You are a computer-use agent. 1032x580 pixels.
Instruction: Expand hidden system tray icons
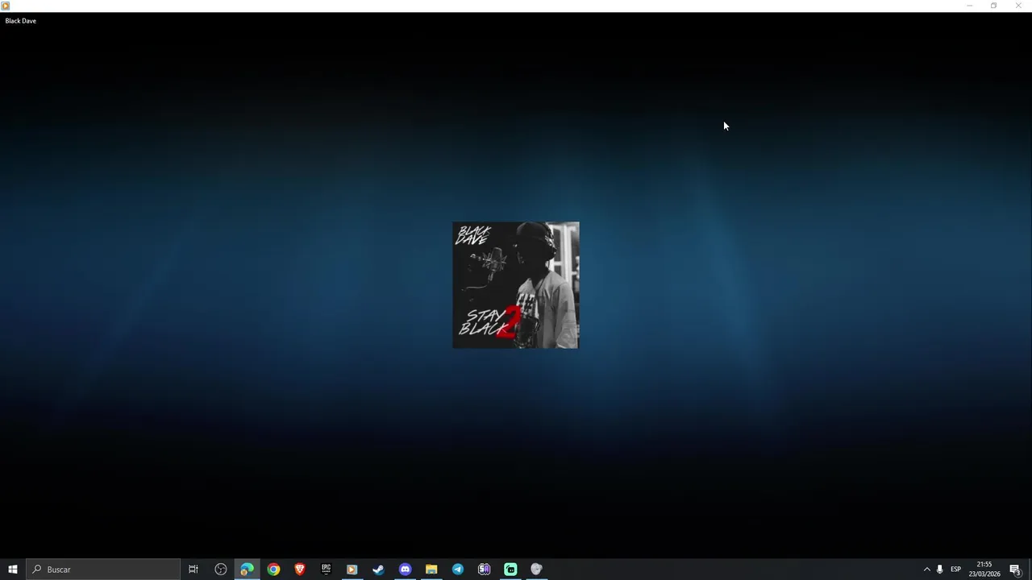(x=926, y=570)
